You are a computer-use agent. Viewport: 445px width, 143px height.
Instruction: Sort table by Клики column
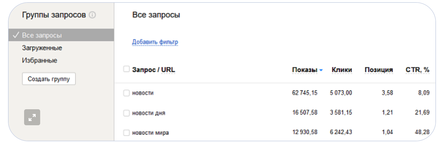(342, 70)
